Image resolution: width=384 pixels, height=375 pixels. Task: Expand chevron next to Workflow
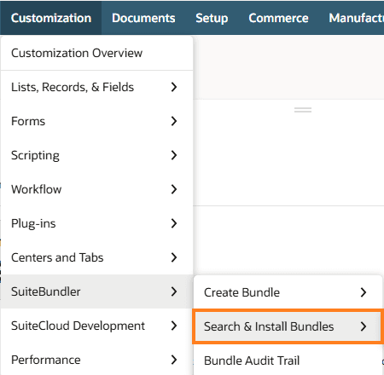pos(174,189)
